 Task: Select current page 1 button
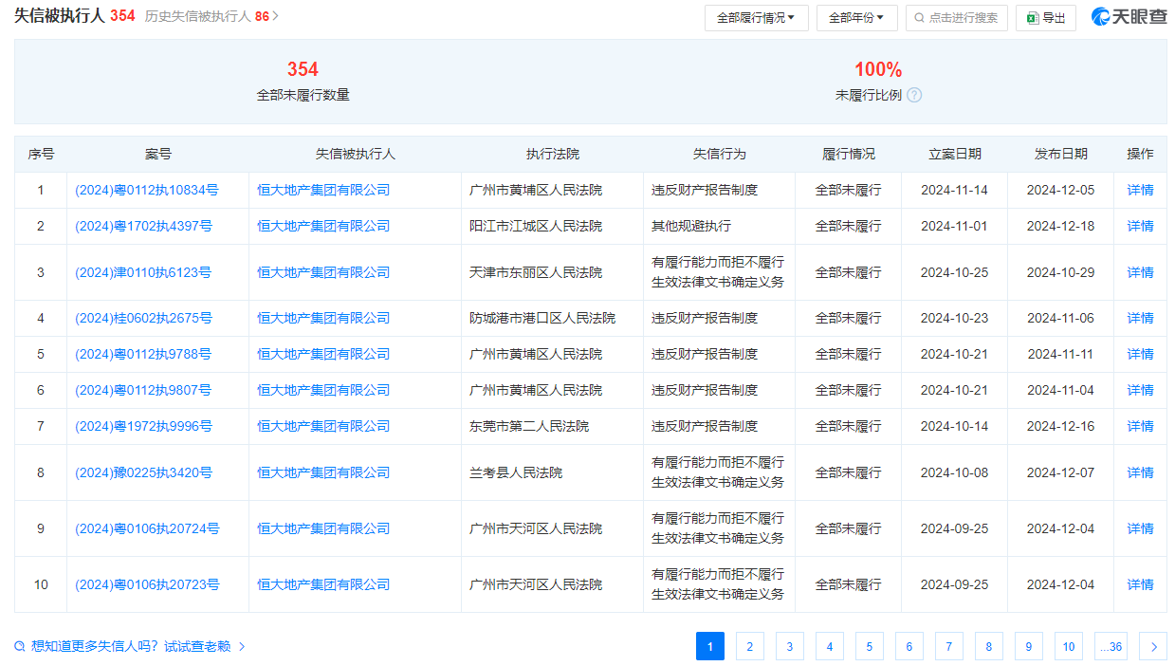coord(709,647)
